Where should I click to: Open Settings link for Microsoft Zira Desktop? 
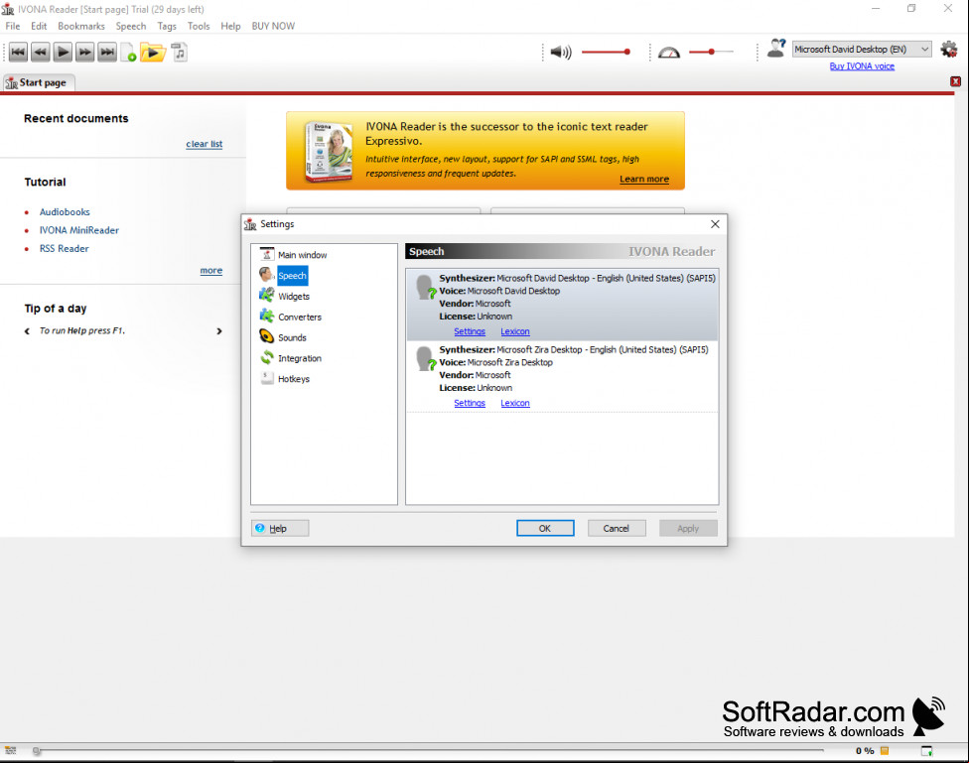pos(470,403)
